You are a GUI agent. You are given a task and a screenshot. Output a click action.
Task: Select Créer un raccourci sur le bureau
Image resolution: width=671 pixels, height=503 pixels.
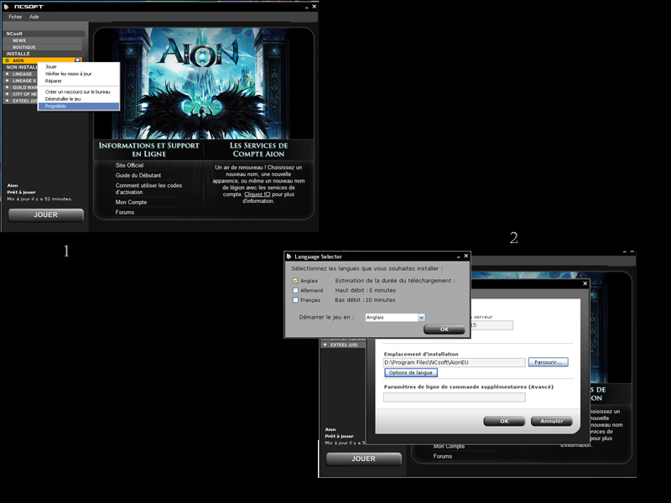point(77,92)
